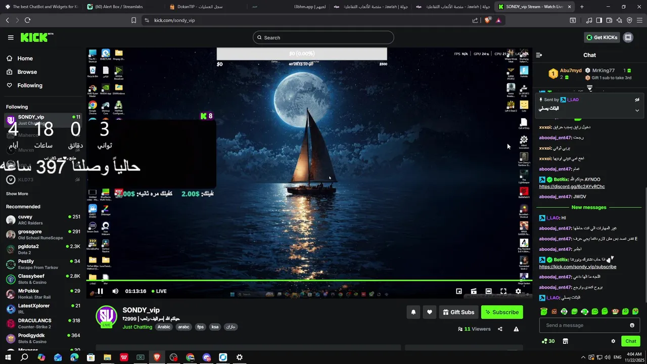Expand the pinned message chevron
647x364 pixels.
[x=637, y=110]
